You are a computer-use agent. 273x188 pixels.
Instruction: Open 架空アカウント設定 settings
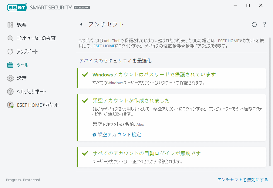[x=118, y=135]
